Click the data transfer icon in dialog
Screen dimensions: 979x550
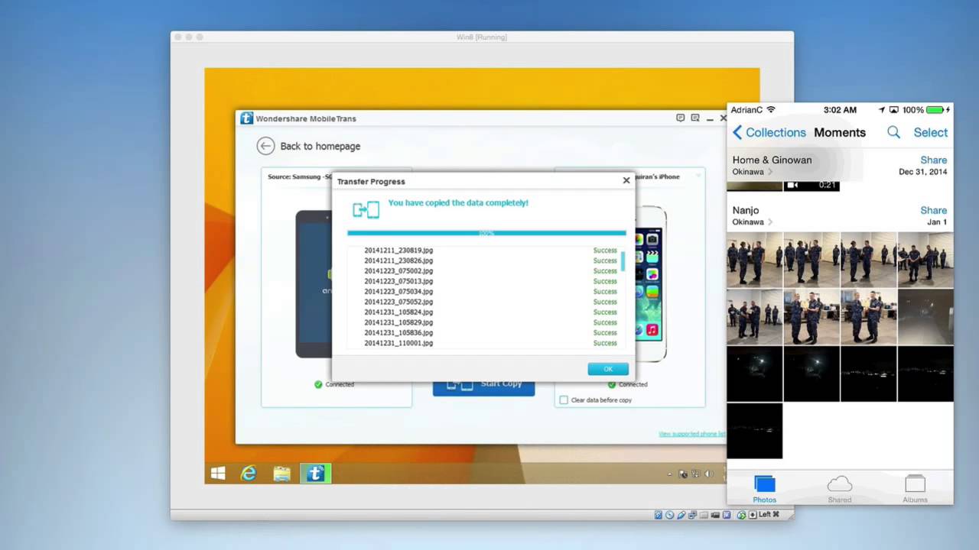click(x=366, y=209)
